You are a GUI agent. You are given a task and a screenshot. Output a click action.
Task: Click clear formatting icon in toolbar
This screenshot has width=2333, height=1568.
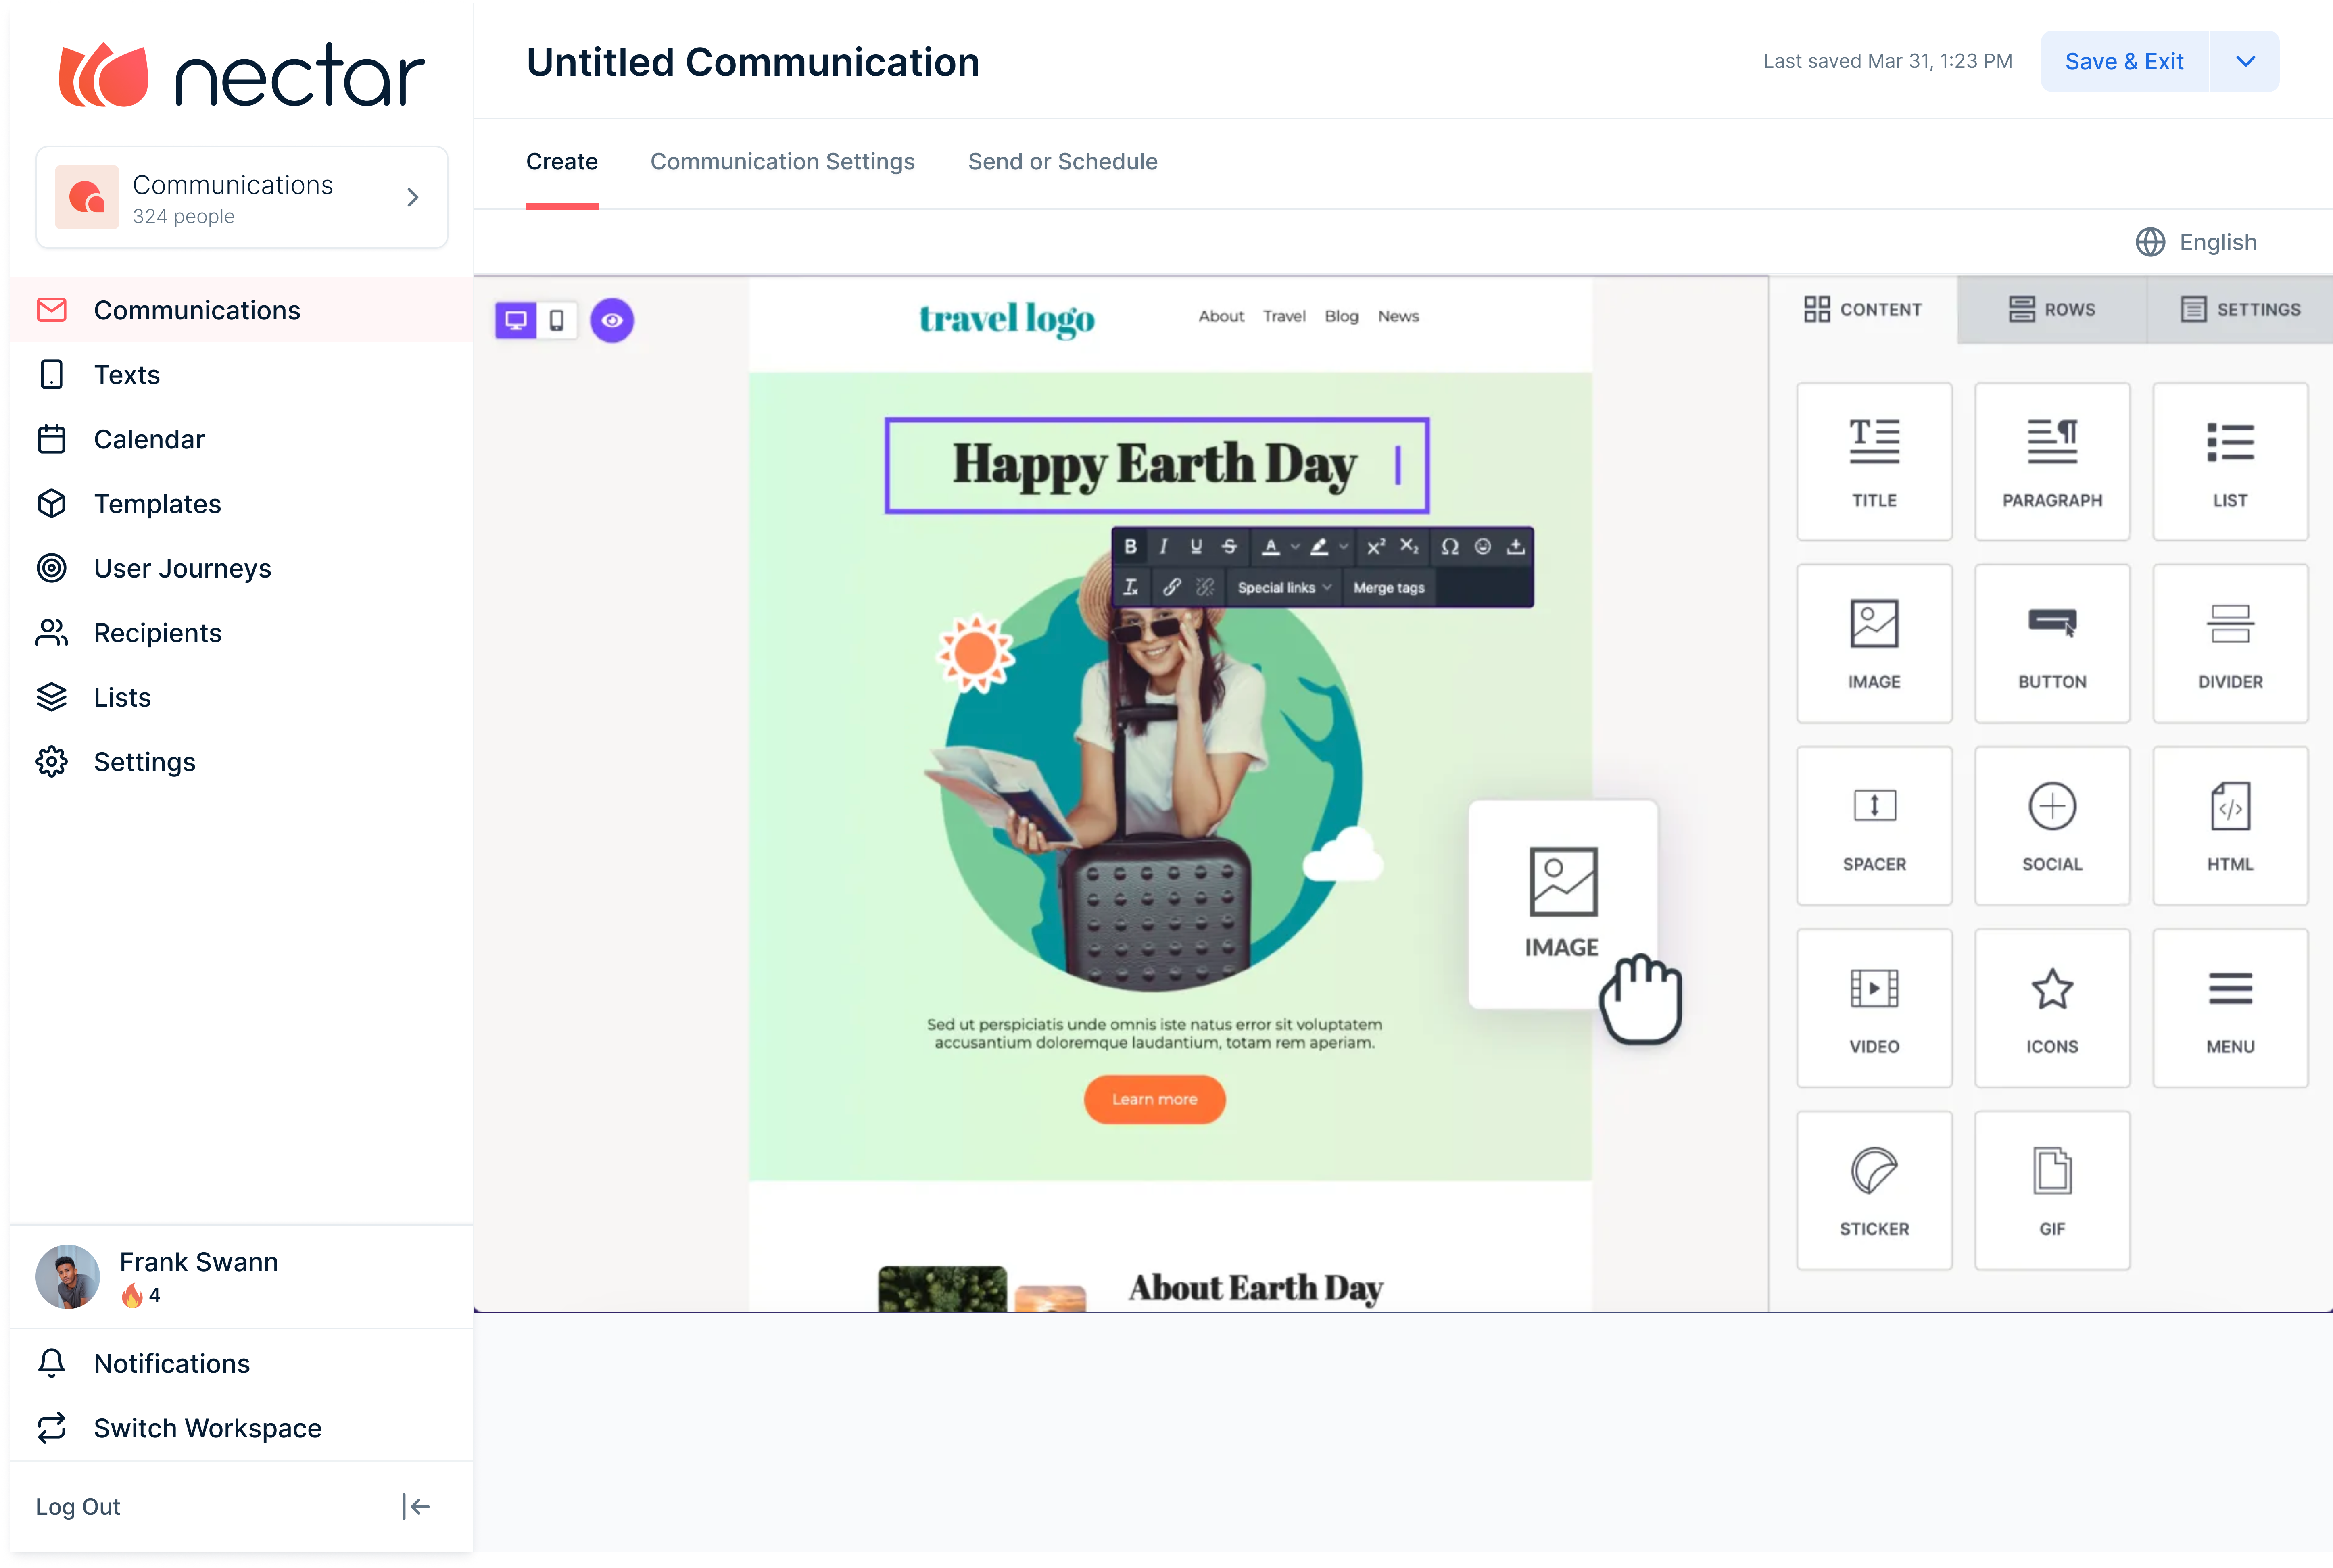click(x=1130, y=587)
